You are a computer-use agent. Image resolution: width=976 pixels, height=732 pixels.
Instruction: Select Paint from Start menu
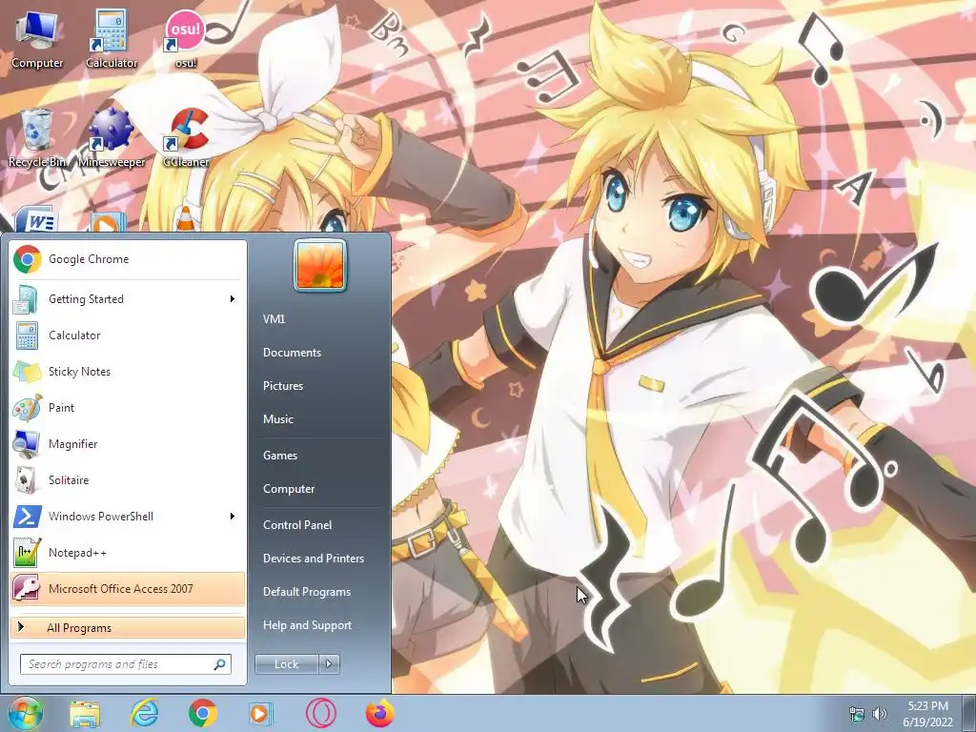[128, 408]
